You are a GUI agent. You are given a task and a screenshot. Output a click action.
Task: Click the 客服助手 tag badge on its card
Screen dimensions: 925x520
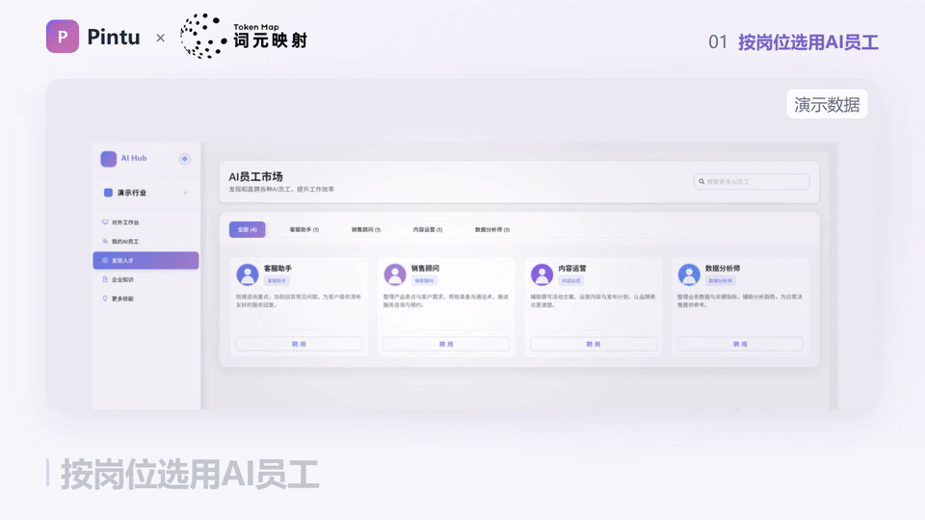click(x=277, y=280)
